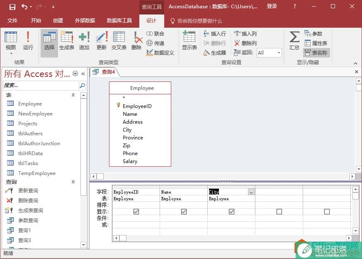Click in the navigation search field
This screenshot has width=362, height=259.
[41, 85]
